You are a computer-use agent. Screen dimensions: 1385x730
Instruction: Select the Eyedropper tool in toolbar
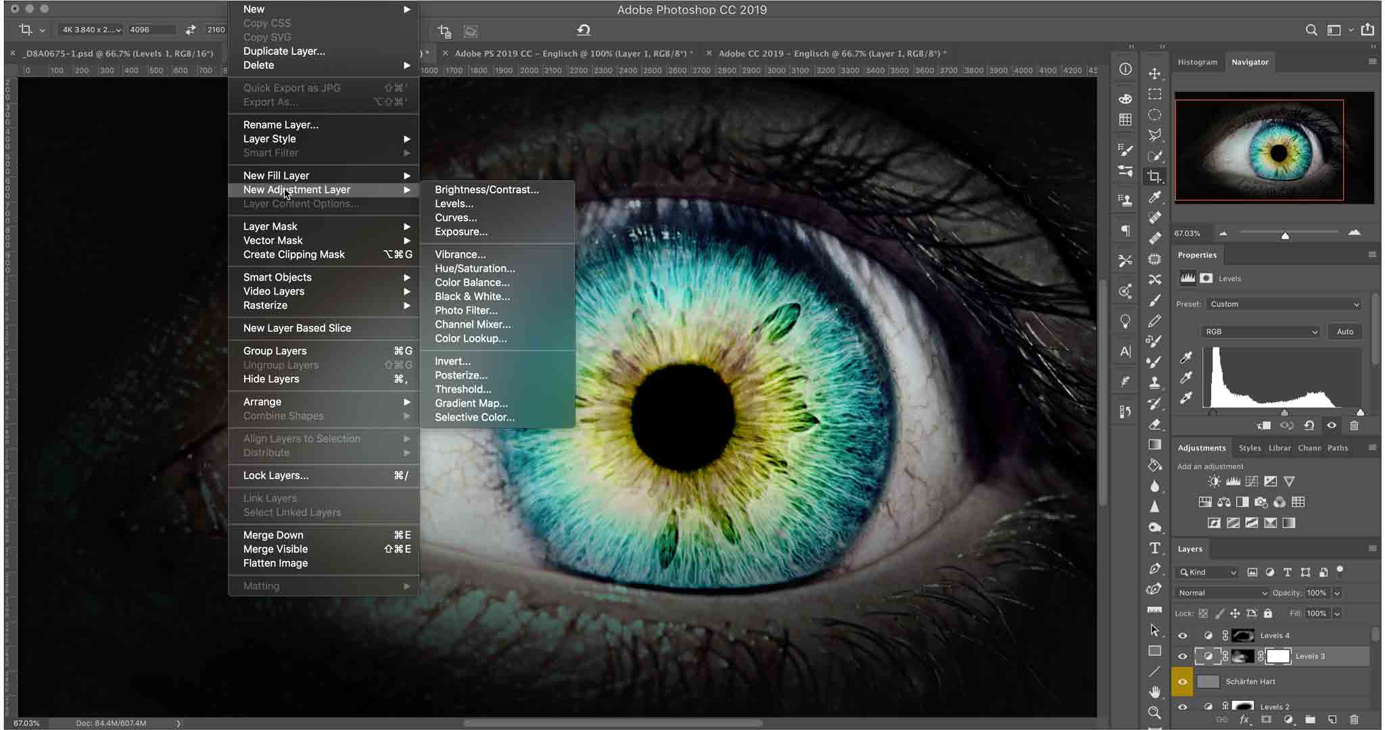click(1154, 197)
